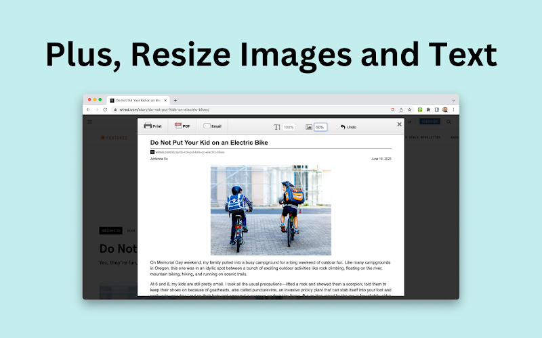This screenshot has height=338, width=542.
Task: Click the green PrintFriendly extension icon
Action: tap(420, 110)
